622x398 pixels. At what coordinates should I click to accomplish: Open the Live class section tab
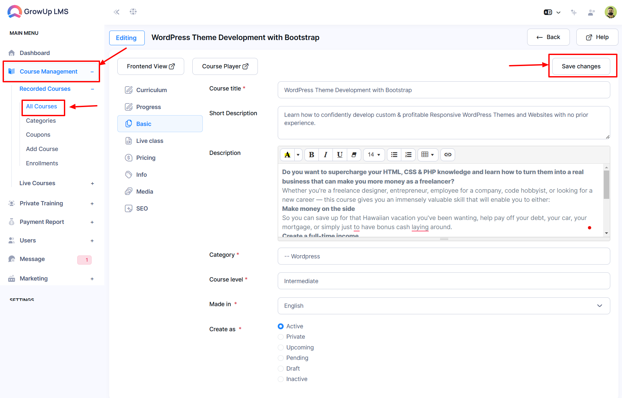click(x=160, y=141)
